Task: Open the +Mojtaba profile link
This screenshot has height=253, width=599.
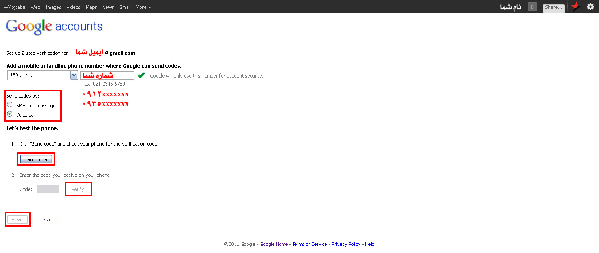Action: (x=14, y=7)
